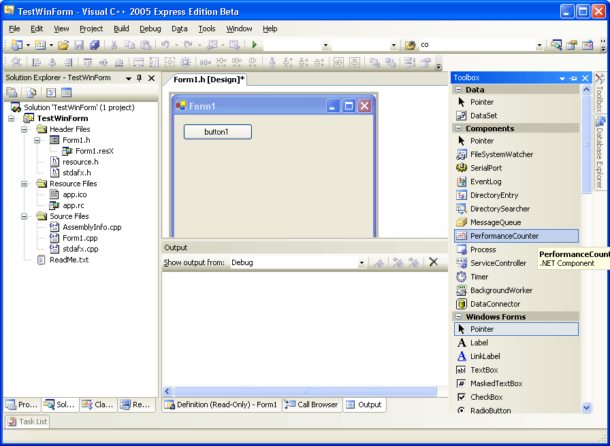Collapse the Components toolbox section
610x446 pixels.
click(458, 128)
